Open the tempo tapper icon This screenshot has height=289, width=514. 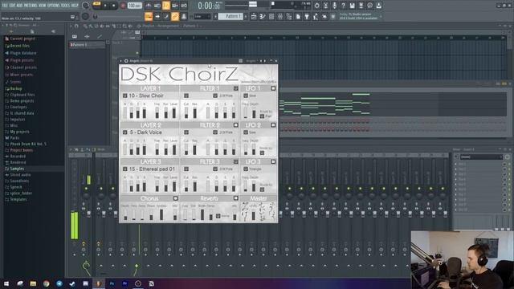point(316,16)
